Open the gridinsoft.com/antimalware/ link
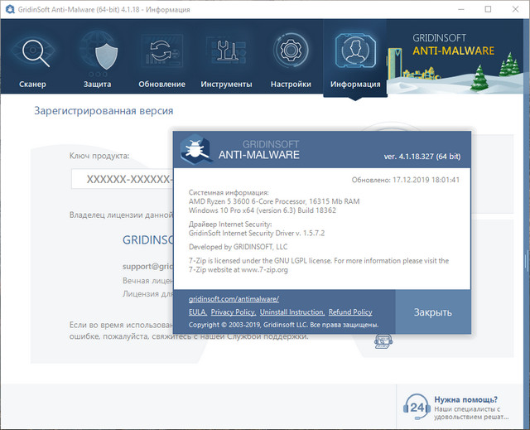Screen dimensions: 530x430 (234, 298)
